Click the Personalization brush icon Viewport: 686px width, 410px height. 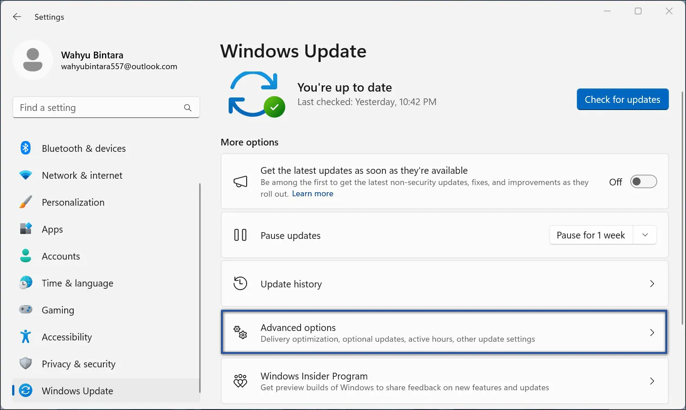(26, 202)
